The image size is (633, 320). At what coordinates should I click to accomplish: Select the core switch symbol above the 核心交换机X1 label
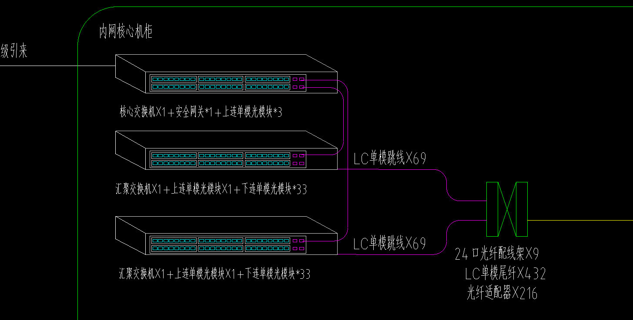coord(226,74)
